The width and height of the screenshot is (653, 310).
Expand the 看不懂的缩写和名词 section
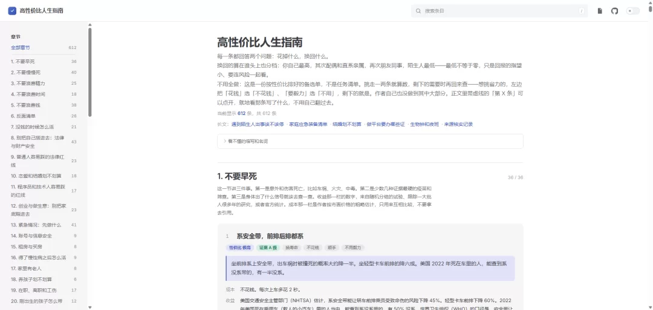point(370,142)
